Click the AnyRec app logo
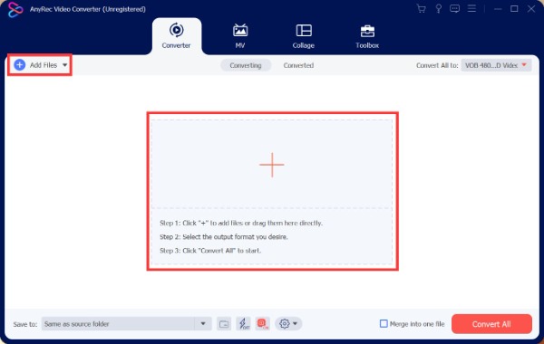Screen dimensions: 544x344 15,9
